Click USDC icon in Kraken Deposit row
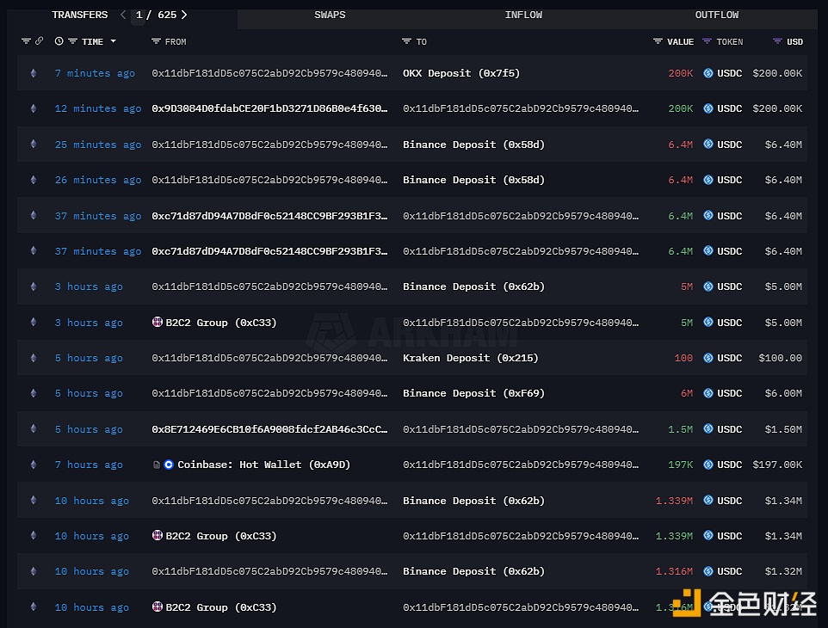Screen dimensions: 828x628 click(708, 358)
